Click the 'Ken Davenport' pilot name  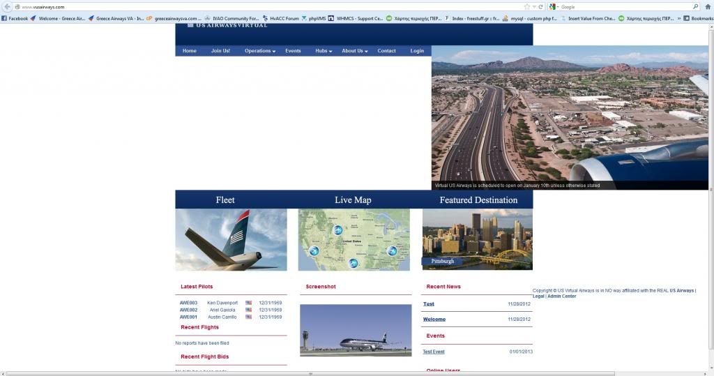coord(222,303)
